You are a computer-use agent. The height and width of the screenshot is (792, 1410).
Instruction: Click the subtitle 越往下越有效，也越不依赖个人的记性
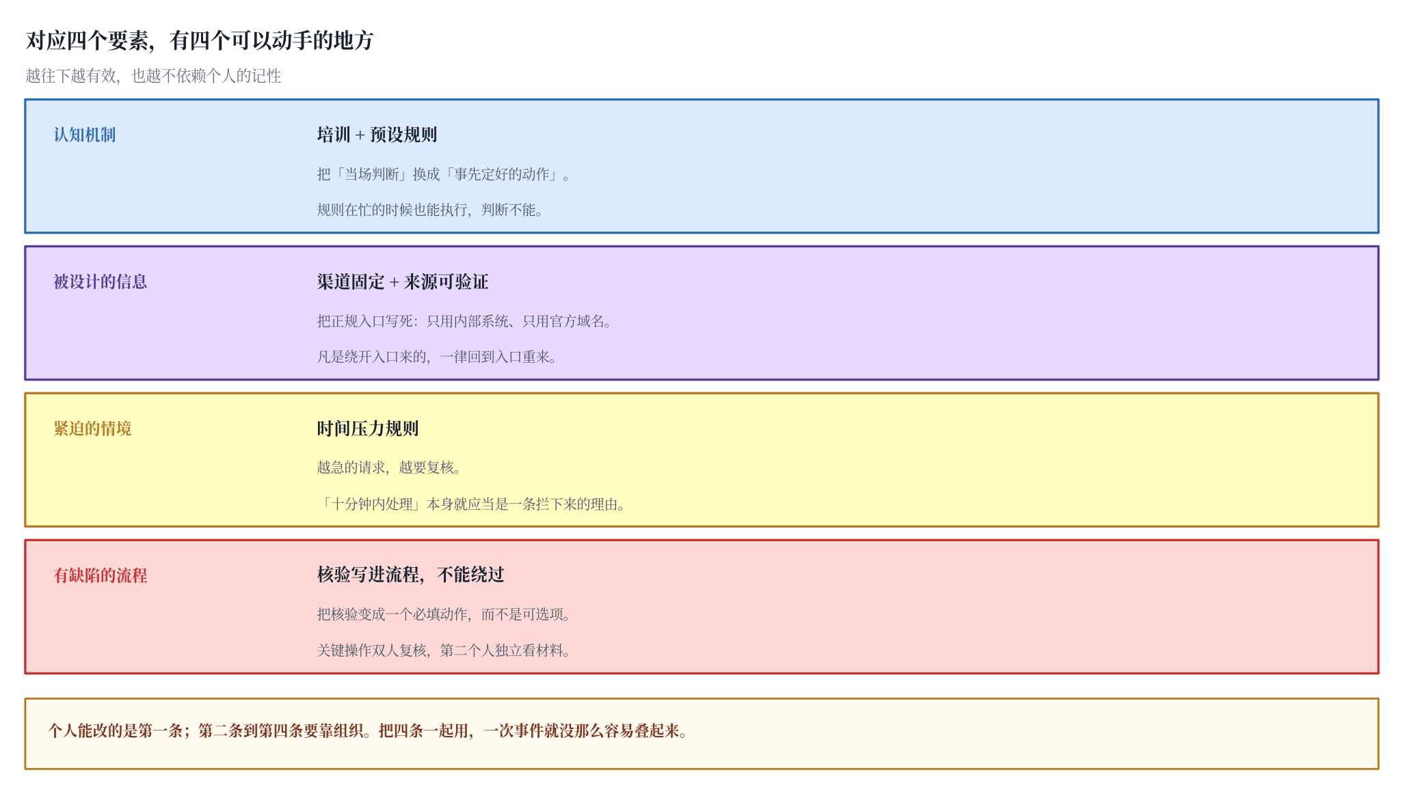(154, 76)
